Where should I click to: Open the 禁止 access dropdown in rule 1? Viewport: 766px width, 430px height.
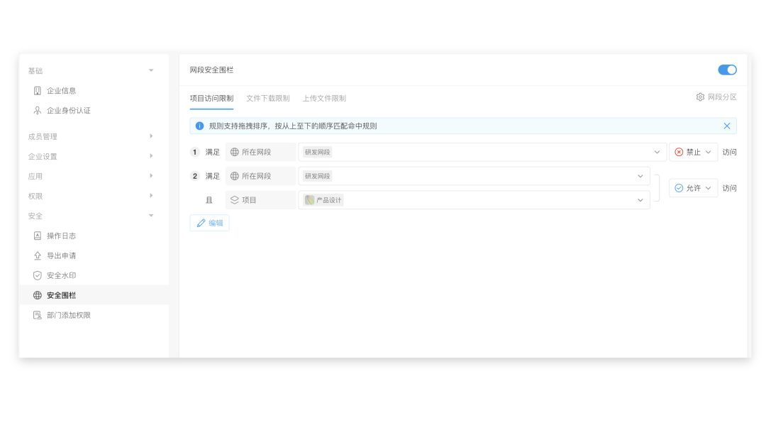pos(692,152)
